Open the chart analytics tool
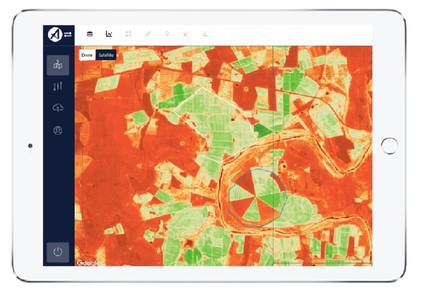This screenshot has height=303, width=425. point(109,34)
